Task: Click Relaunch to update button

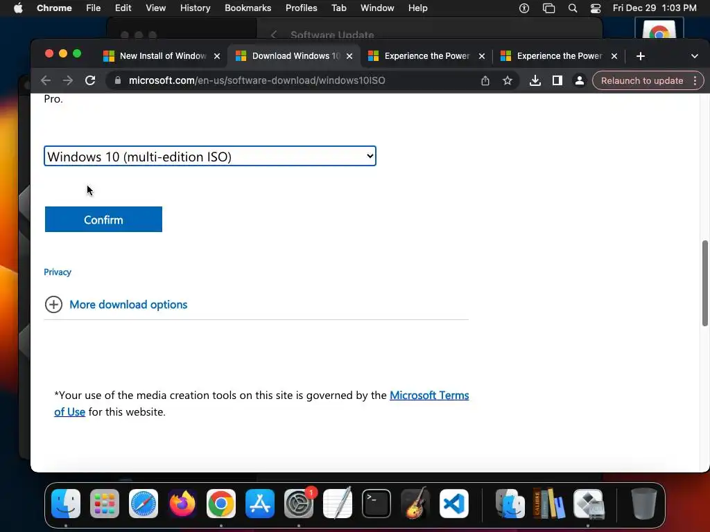Action: point(641,80)
